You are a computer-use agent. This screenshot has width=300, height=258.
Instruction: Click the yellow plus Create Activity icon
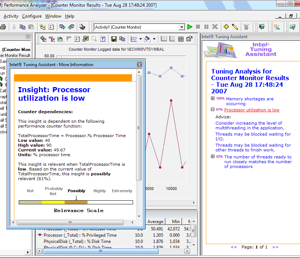(226, 27)
